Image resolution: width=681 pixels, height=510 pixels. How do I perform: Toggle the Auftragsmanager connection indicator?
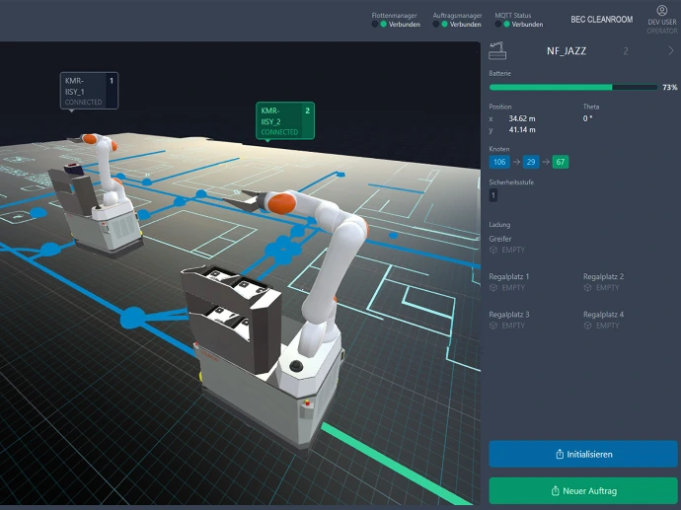pos(444,25)
